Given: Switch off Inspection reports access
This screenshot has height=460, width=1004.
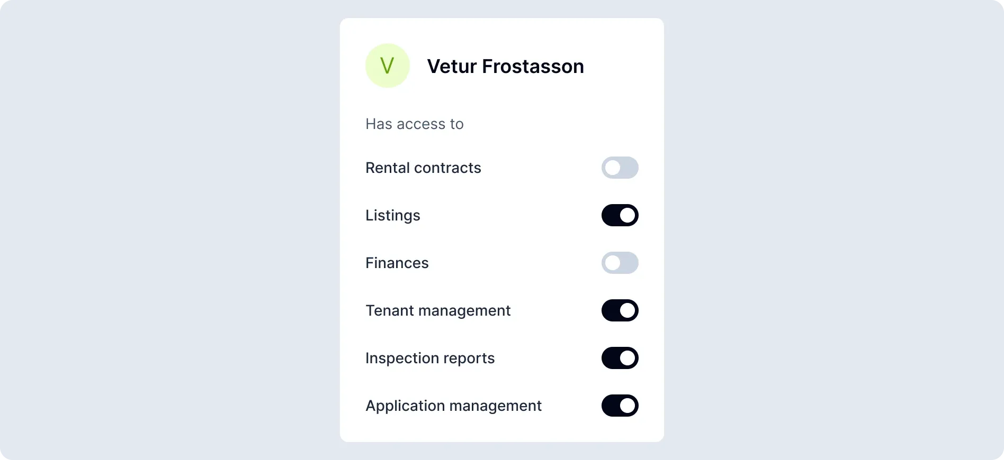Looking at the screenshot, I should coord(620,358).
